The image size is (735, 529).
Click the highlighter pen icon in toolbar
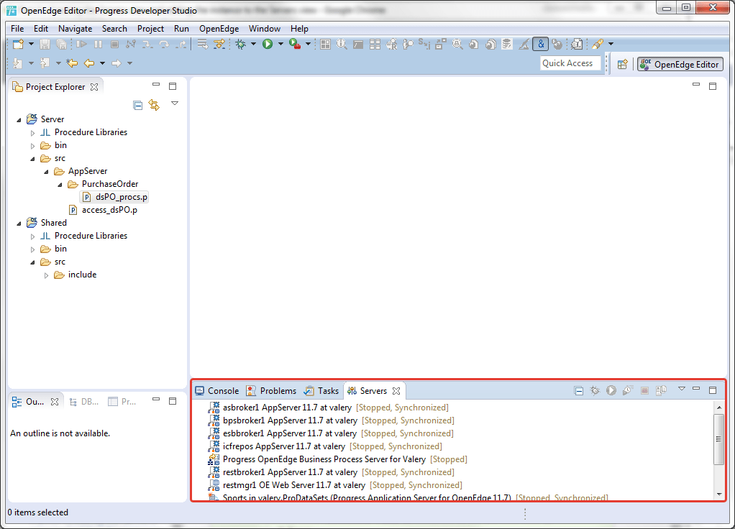(x=598, y=44)
